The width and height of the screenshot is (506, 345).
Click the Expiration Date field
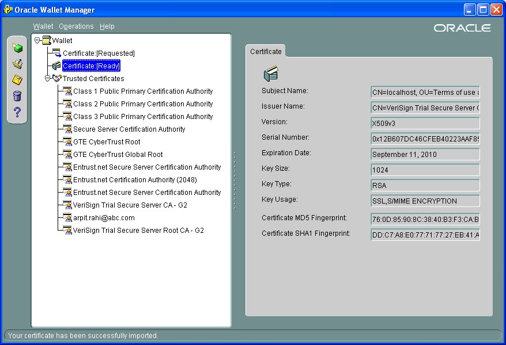(425, 154)
